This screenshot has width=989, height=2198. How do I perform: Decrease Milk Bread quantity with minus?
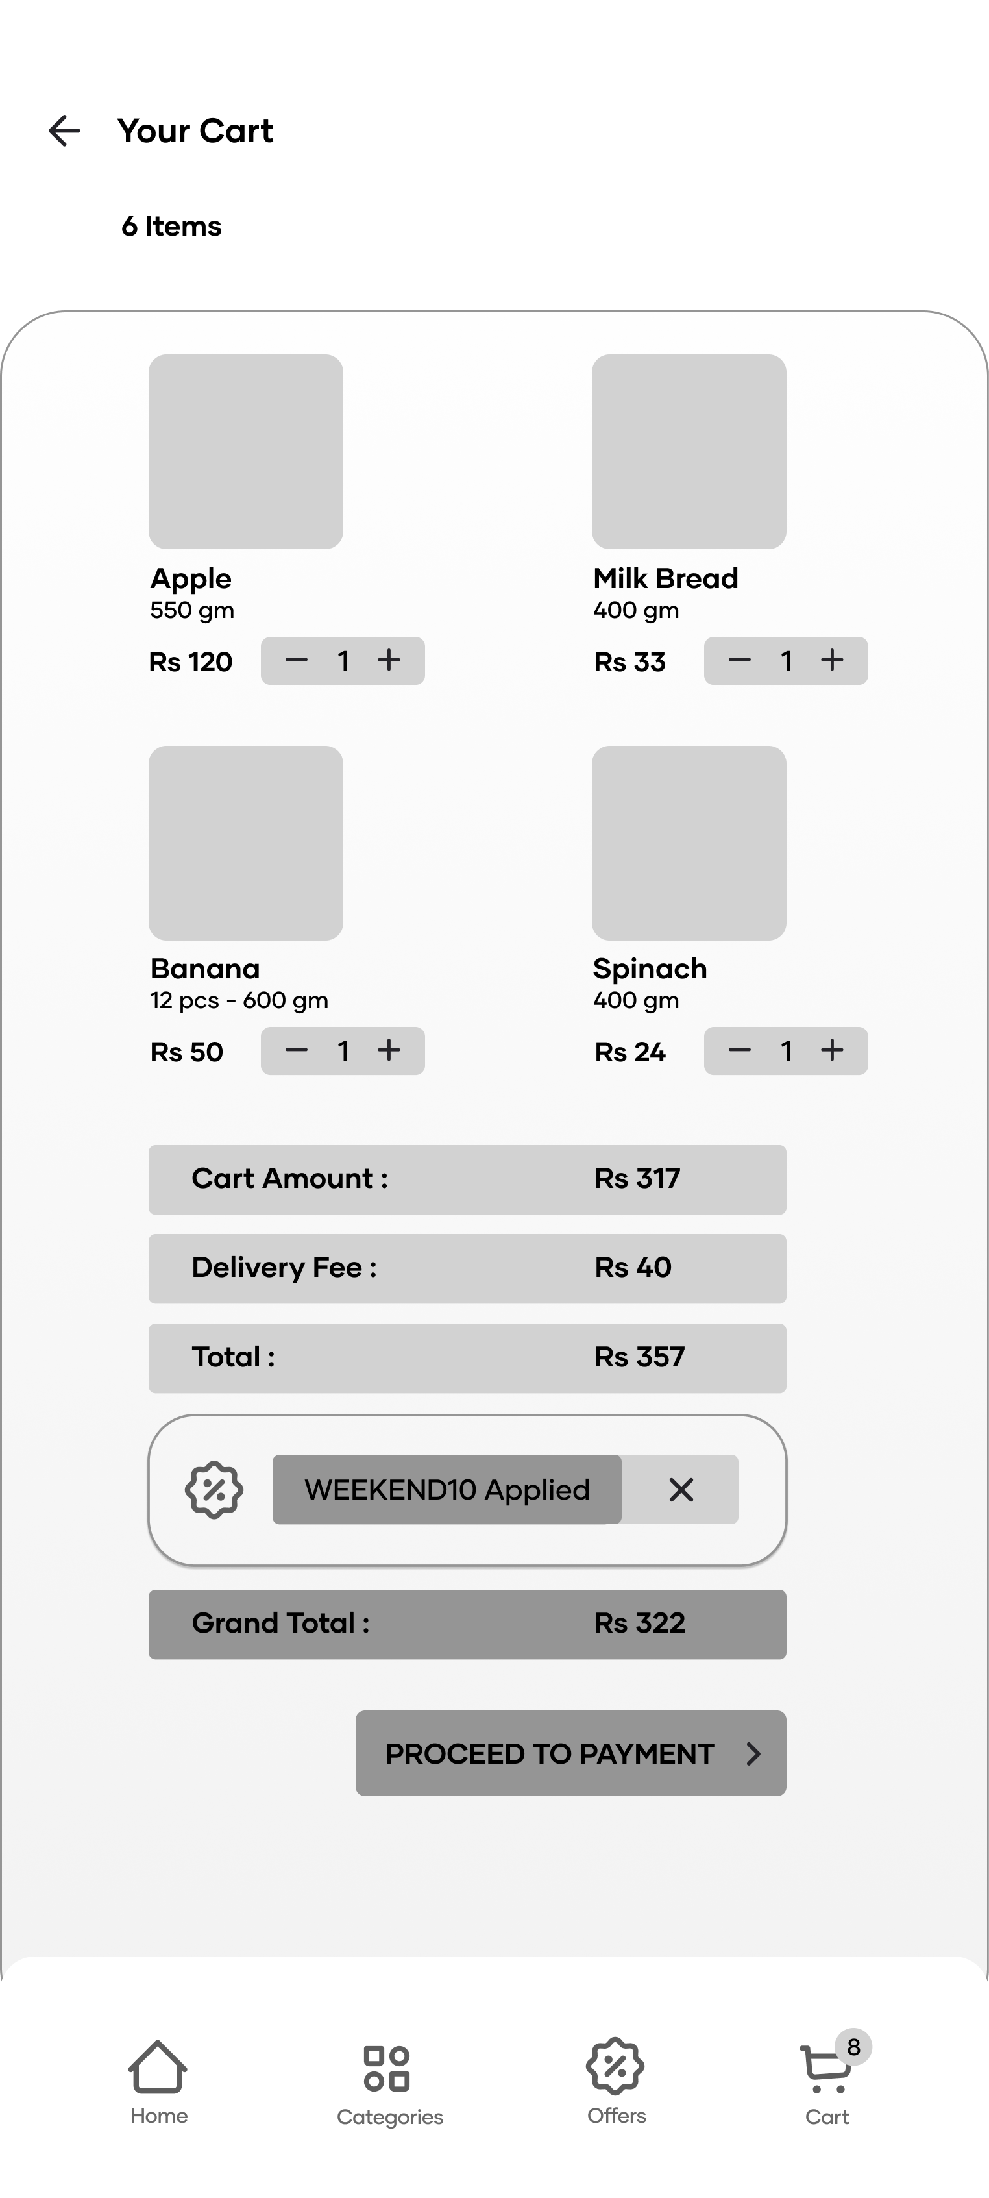(x=739, y=660)
